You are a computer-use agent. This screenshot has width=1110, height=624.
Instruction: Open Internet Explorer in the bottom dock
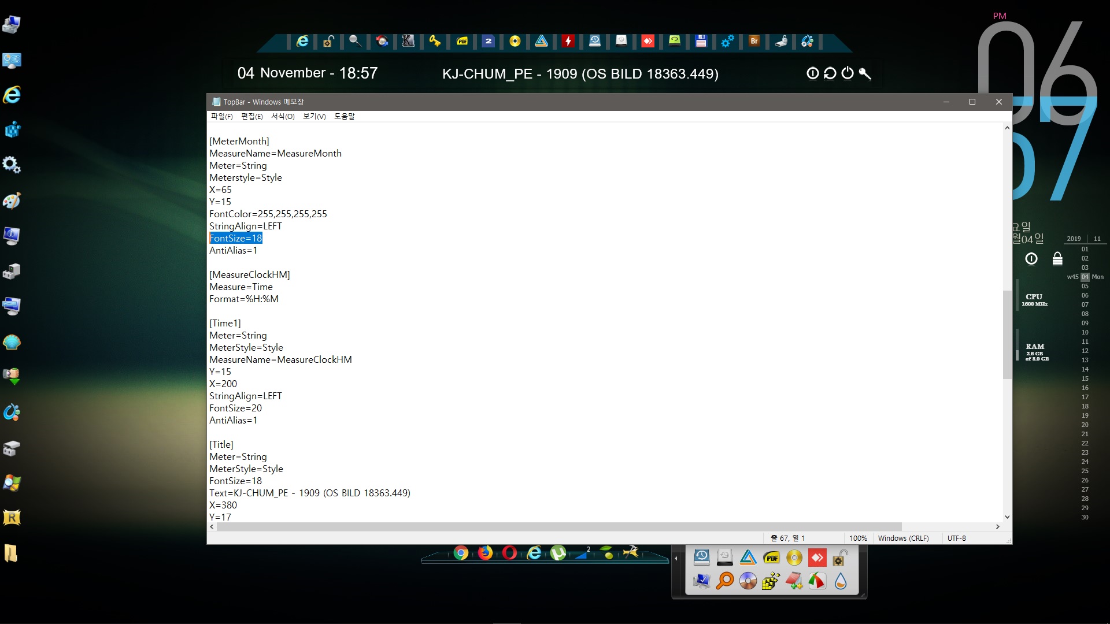tap(534, 553)
